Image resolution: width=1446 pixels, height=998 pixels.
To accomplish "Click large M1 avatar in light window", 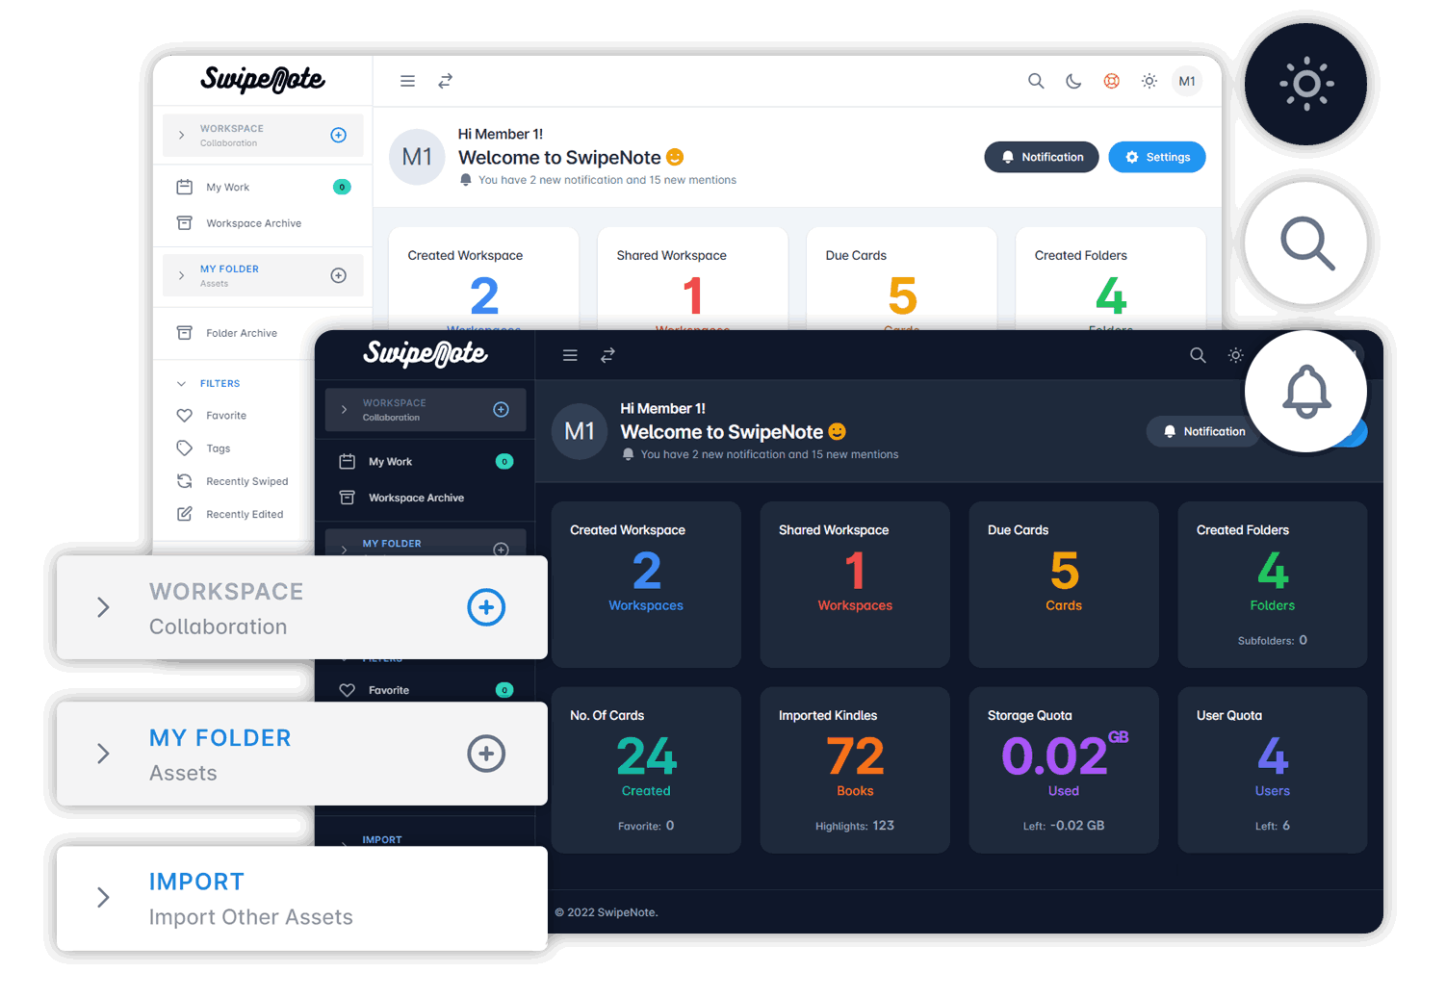I will 417,157.
